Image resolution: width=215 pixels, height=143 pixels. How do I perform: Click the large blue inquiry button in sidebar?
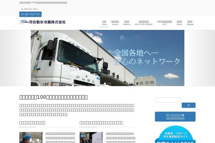coord(175,117)
